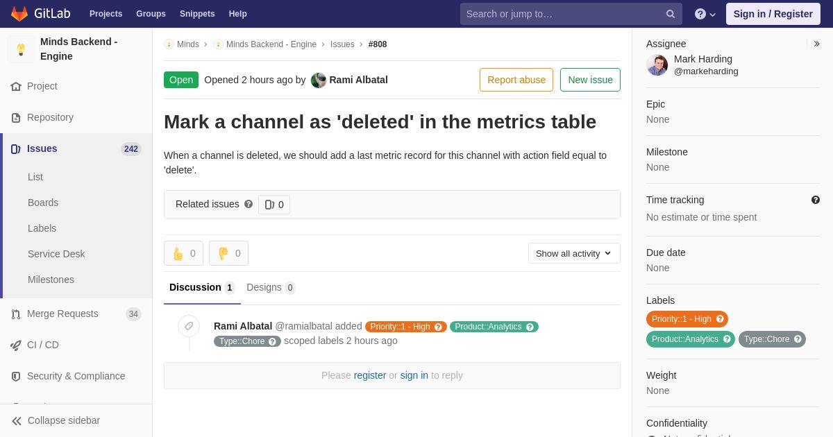This screenshot has width=833, height=437.
Task: Switch to the Designs tab
Action: 271,287
